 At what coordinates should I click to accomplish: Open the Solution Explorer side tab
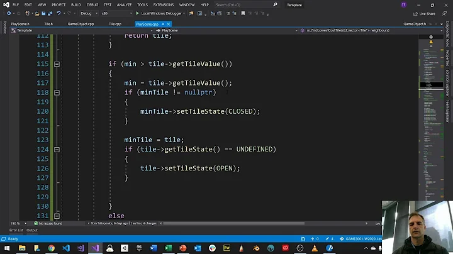(x=447, y=83)
